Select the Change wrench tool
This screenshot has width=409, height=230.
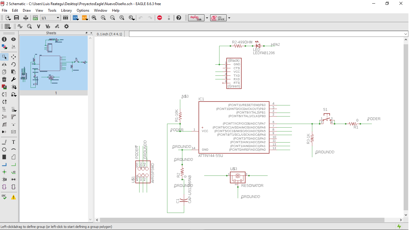coord(13,79)
